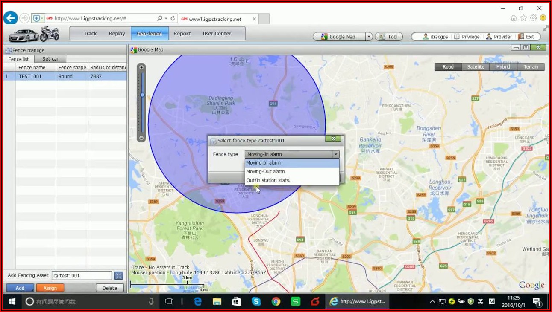Switch map to Satellite view

[476, 67]
